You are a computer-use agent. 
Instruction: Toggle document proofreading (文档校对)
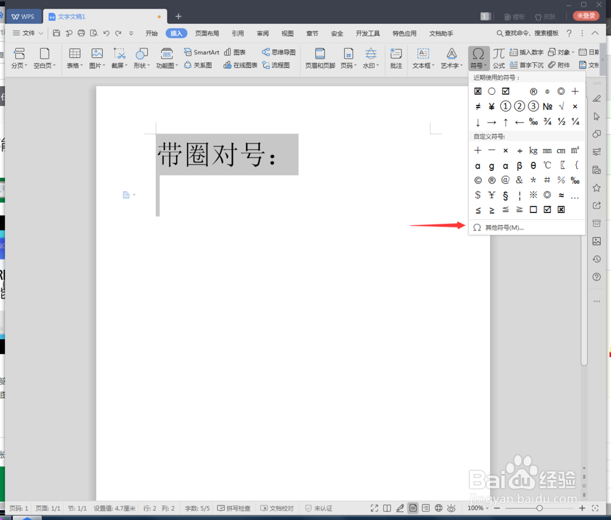click(277, 508)
